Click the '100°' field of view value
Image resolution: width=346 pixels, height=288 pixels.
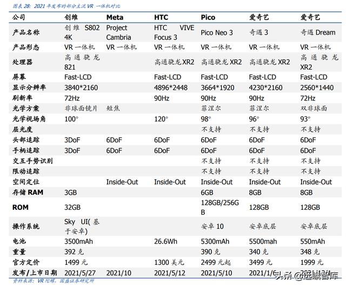click(x=71, y=119)
